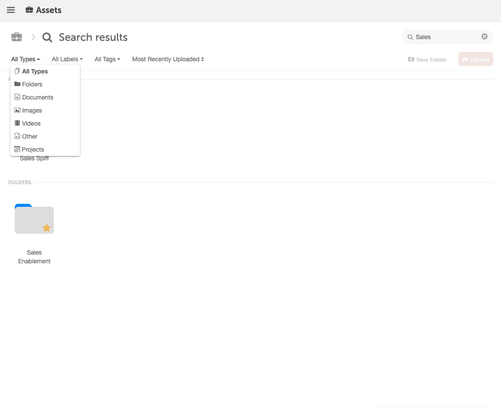Click the New Folder button
Screen dimensions: 501x408
pos(427,60)
